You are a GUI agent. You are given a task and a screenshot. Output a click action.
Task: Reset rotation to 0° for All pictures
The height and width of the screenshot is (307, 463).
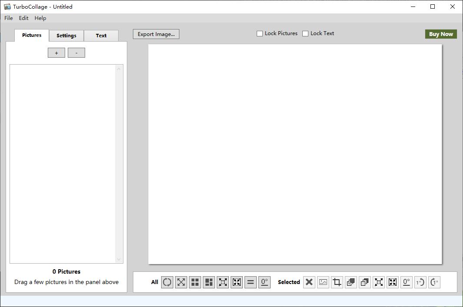[x=264, y=282]
